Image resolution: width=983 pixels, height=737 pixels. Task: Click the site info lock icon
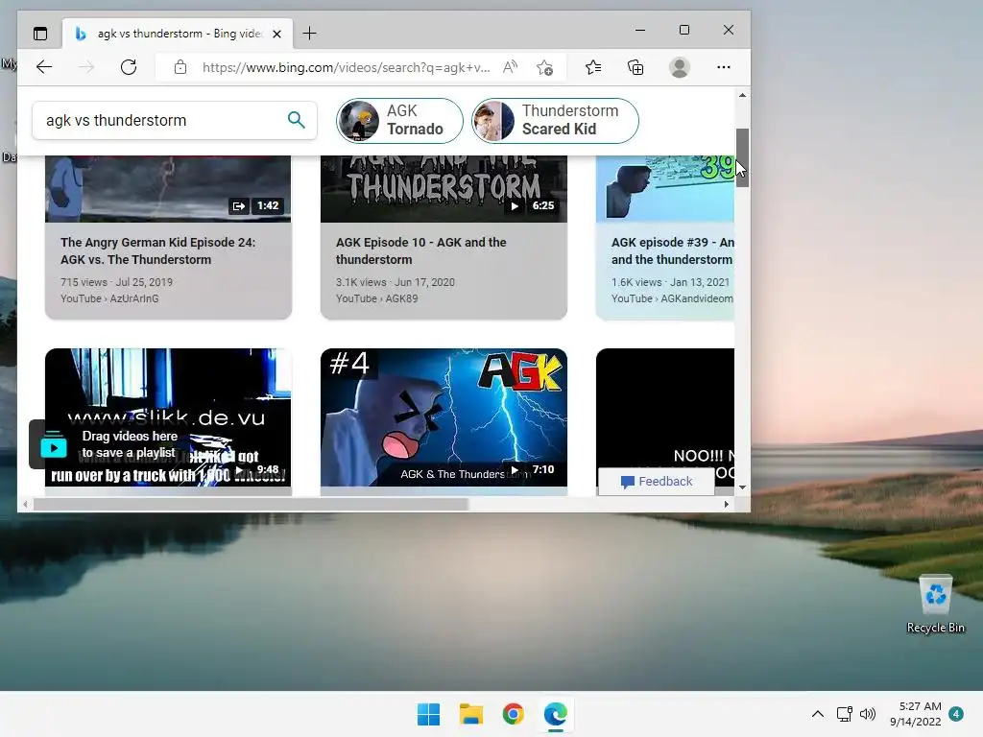pos(180,67)
